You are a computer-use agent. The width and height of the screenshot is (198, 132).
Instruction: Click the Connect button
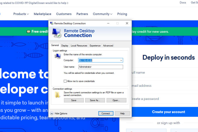[106, 113]
